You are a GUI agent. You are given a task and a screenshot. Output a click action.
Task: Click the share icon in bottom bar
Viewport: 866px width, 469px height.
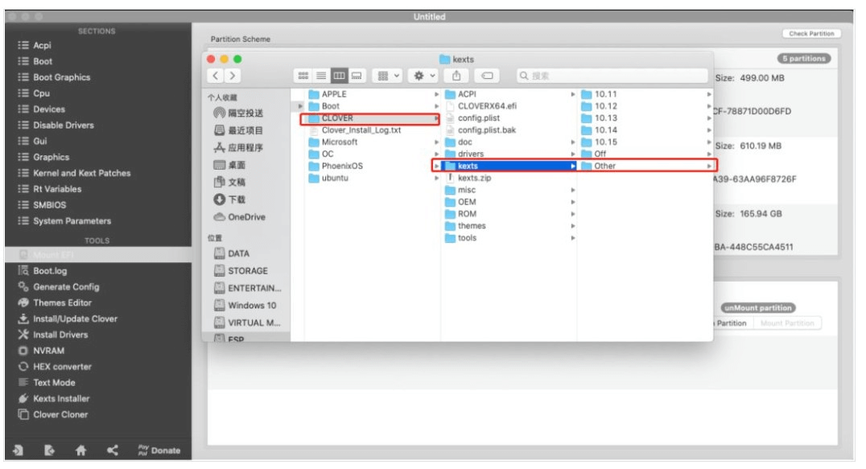pos(112,451)
